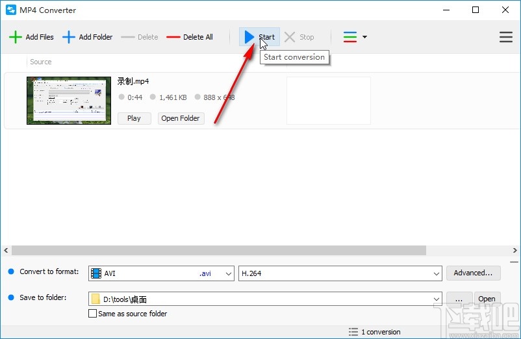Maximize the MP4 Converter window

[476, 10]
